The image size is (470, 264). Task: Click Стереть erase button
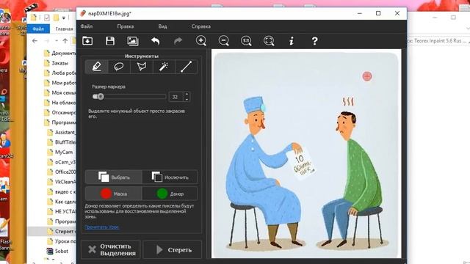pyautogui.click(x=173, y=249)
